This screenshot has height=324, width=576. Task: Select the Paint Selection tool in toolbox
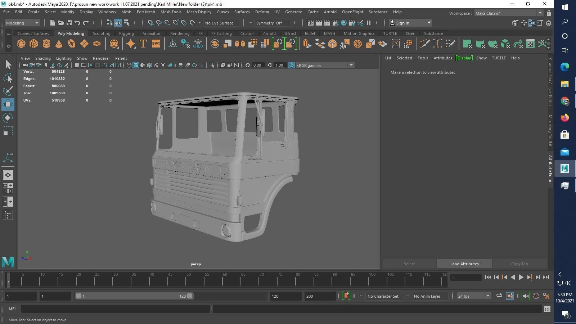(8, 91)
